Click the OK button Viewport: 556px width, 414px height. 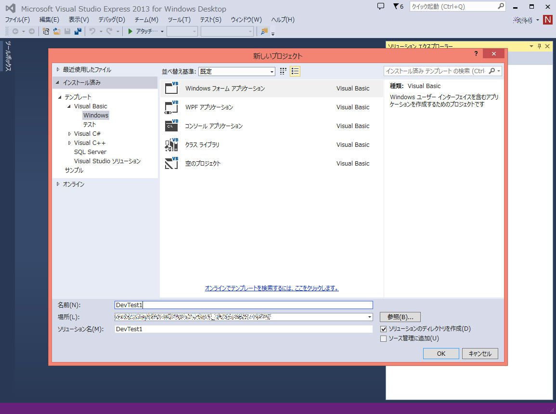click(x=441, y=353)
